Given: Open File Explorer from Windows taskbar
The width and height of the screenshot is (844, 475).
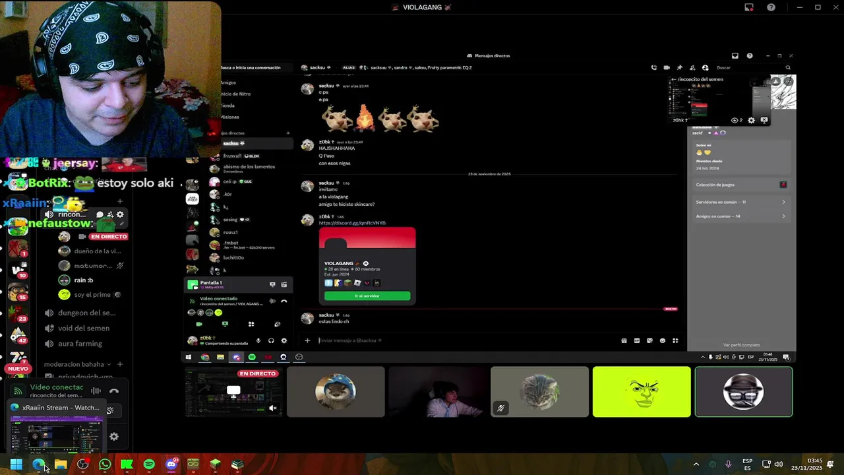Looking at the screenshot, I should [x=61, y=464].
